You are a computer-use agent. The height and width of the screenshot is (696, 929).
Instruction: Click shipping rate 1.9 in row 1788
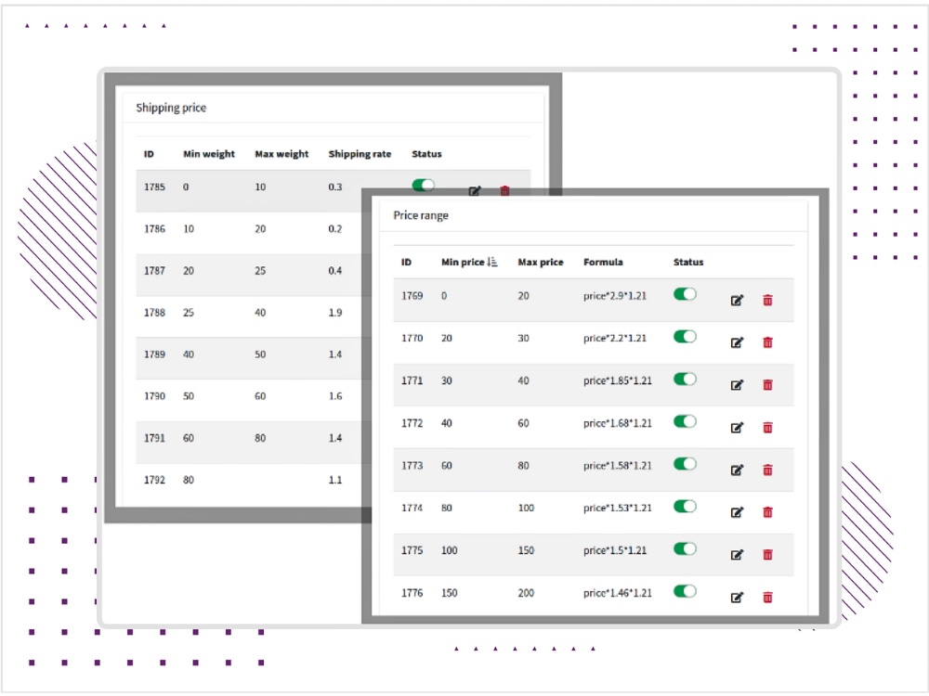point(335,313)
